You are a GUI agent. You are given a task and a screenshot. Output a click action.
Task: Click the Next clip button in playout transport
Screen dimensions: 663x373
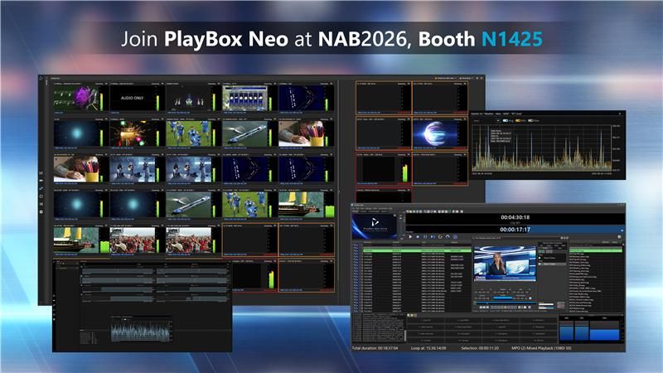pyautogui.click(x=433, y=237)
